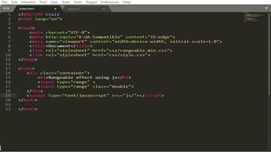271x152 pixels.
Task: Click line number 19 in gutter
Action: point(8,95)
